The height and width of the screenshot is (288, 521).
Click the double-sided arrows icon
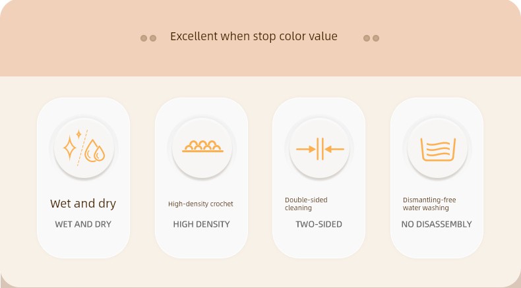(320, 149)
